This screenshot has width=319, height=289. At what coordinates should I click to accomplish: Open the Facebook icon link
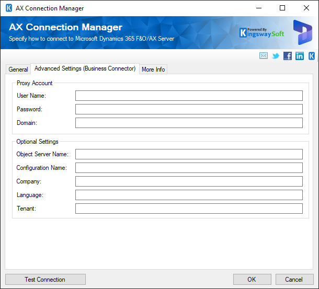point(288,56)
